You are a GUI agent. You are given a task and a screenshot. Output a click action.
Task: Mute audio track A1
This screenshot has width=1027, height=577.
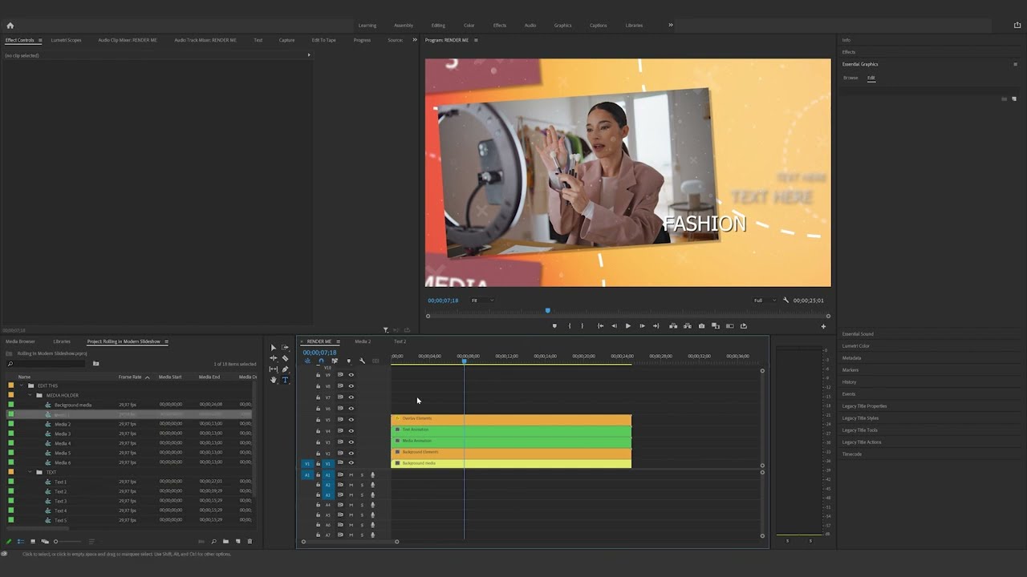(351, 475)
